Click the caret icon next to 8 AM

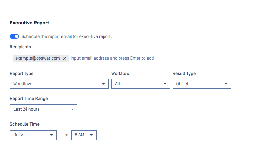click(x=91, y=135)
